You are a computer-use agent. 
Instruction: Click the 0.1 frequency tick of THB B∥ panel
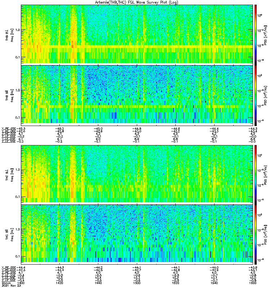18,118
